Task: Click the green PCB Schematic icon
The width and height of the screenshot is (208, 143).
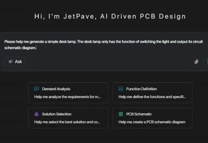Action: click(x=121, y=114)
